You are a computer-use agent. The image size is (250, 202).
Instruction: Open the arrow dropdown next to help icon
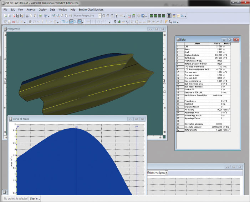[49, 16]
